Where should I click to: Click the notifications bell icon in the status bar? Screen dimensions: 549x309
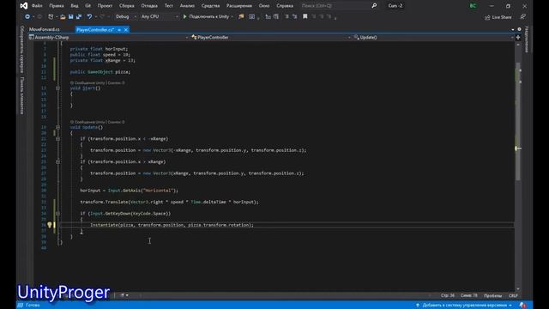pos(522,306)
